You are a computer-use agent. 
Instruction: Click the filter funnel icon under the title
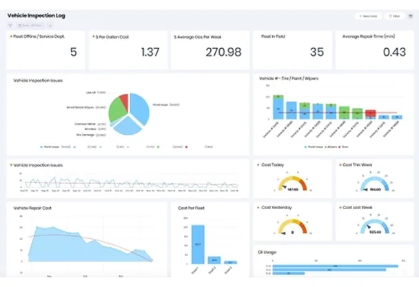(10, 25)
